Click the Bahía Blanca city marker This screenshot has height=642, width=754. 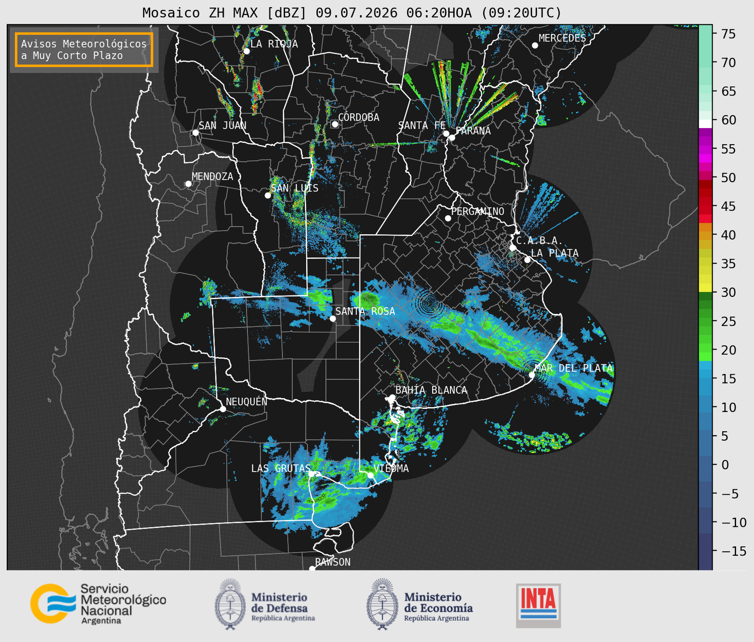coord(392,397)
